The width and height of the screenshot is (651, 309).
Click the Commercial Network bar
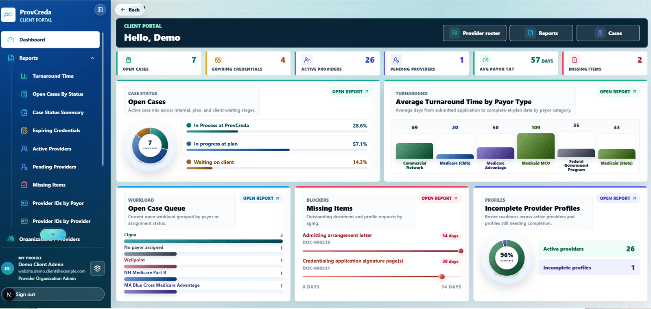(414, 151)
